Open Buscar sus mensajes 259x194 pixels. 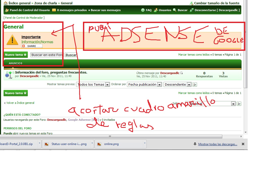tap(106, 10)
